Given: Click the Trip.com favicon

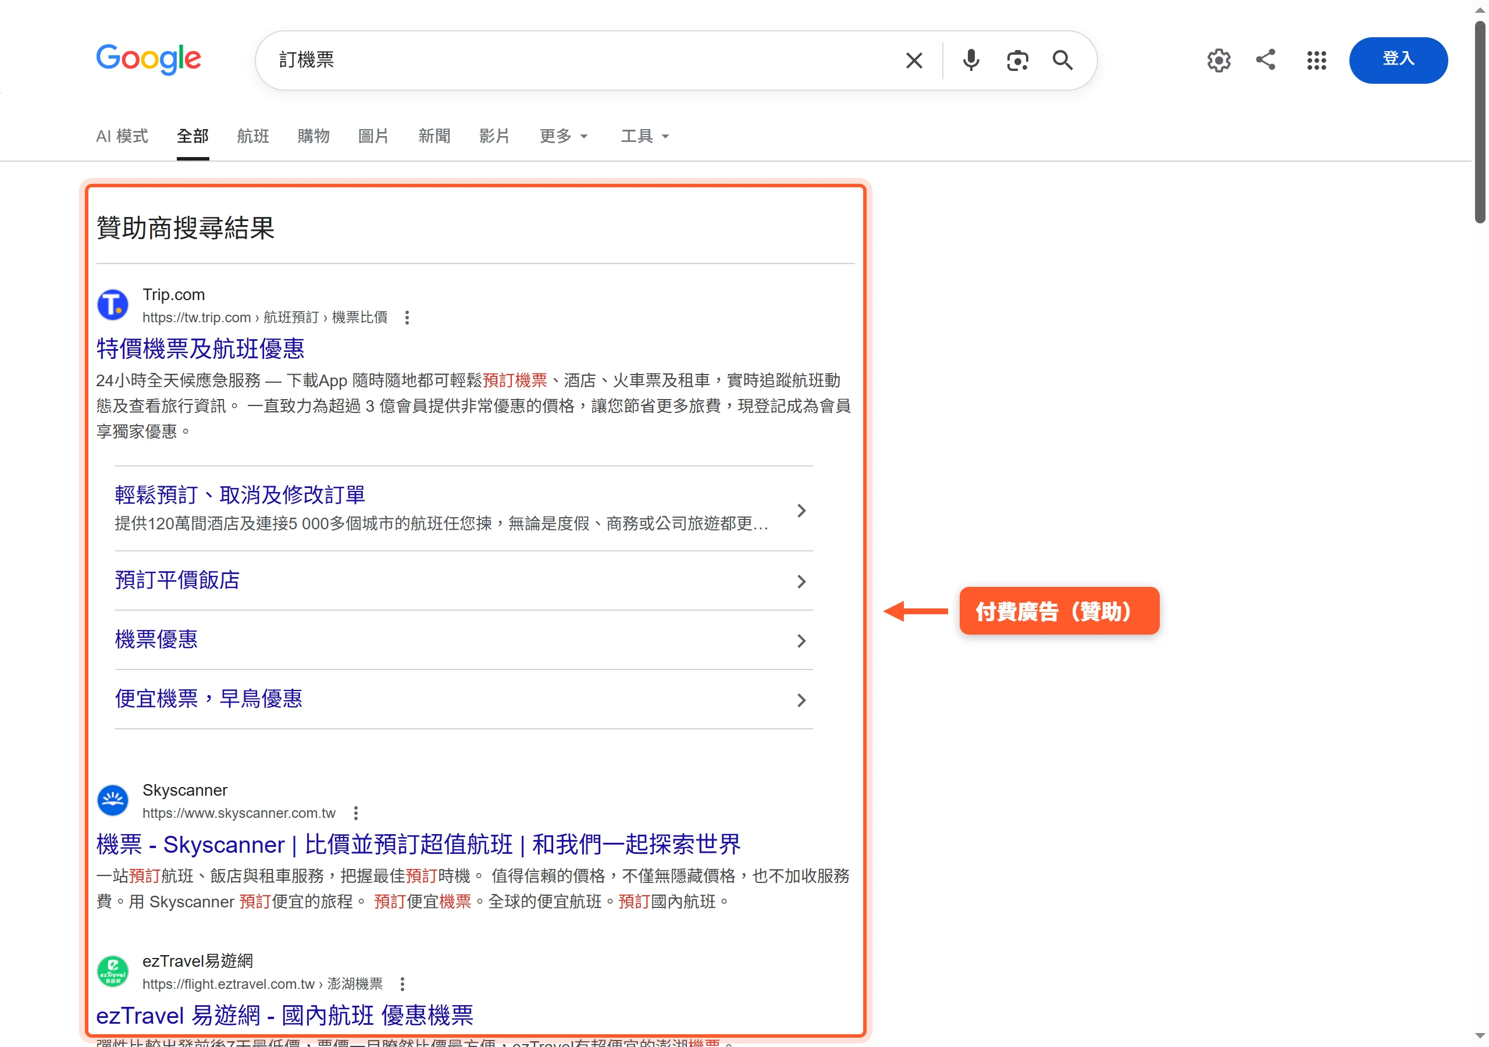Looking at the screenshot, I should (113, 305).
